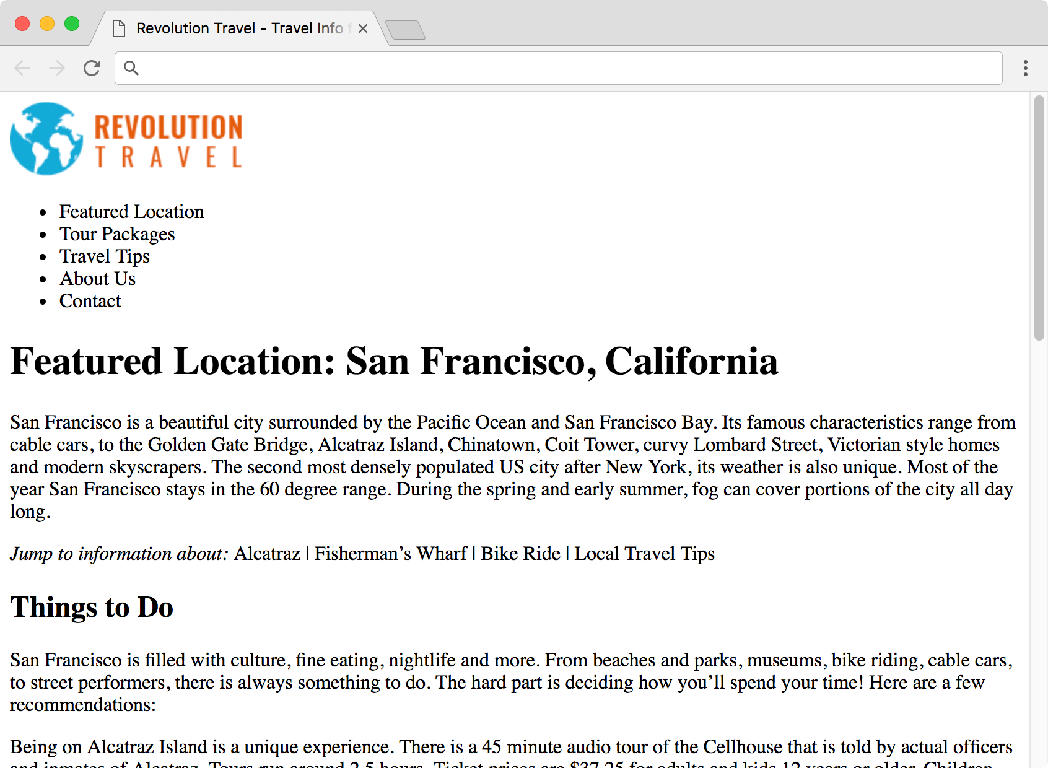Select Contact in navigation list

(90, 301)
